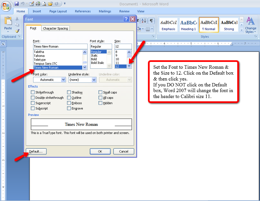Toggle Show/Hide paragraph marks icon
260x201 pixels.
click(x=151, y=21)
